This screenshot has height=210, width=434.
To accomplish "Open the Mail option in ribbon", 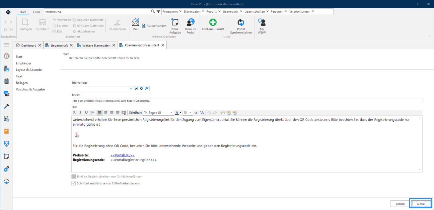I will point(135,25).
